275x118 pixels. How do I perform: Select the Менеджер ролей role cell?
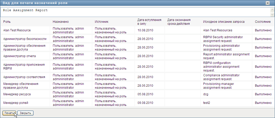click(x=16, y=103)
